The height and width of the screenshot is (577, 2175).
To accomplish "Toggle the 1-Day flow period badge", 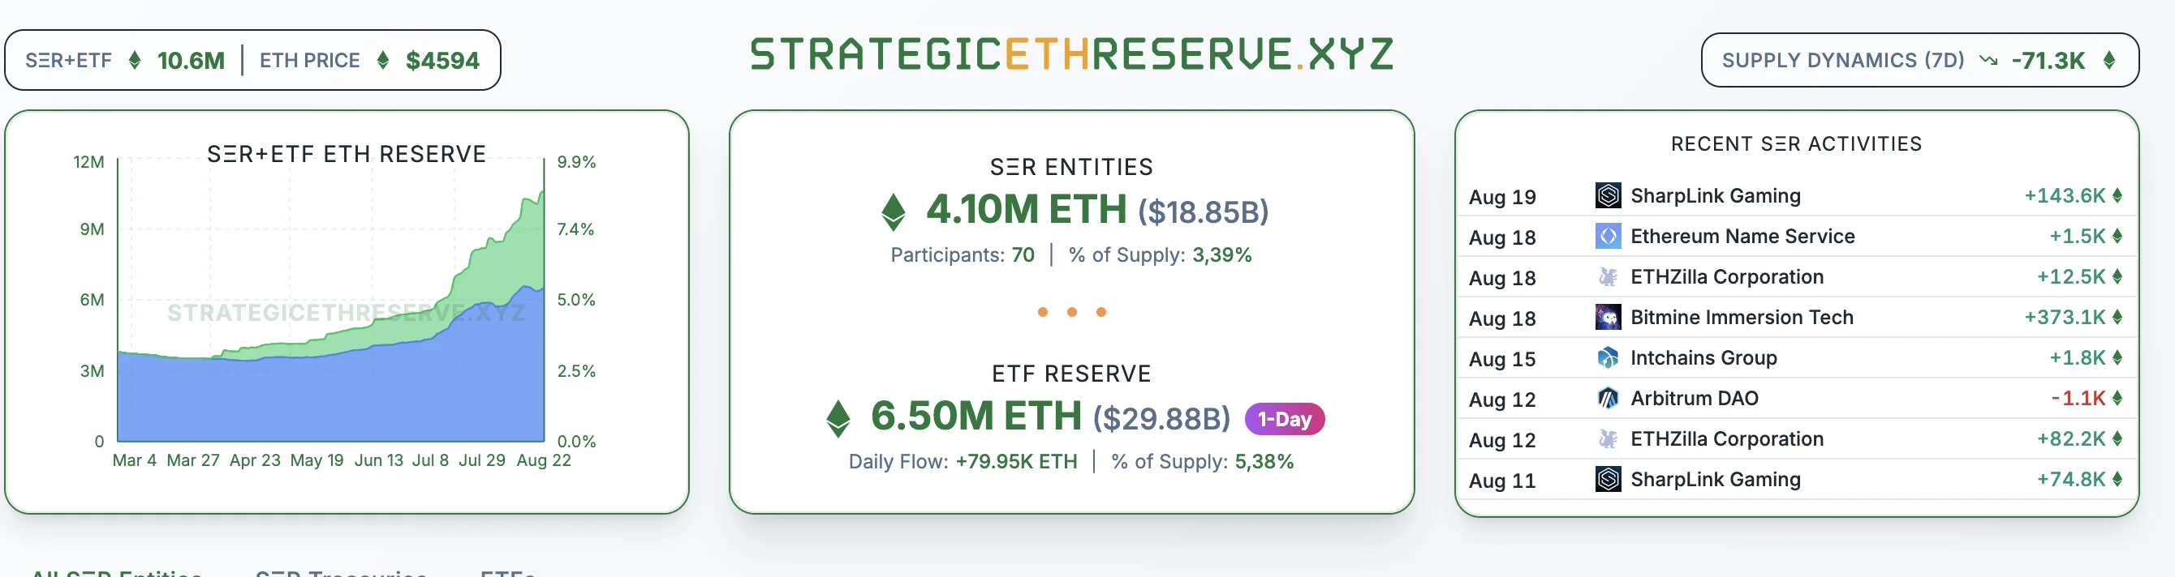I will pyautogui.click(x=1284, y=418).
